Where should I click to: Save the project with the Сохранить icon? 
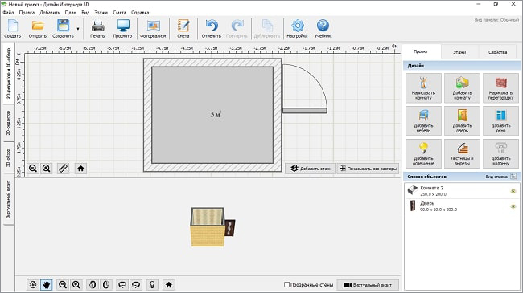[x=63, y=29]
